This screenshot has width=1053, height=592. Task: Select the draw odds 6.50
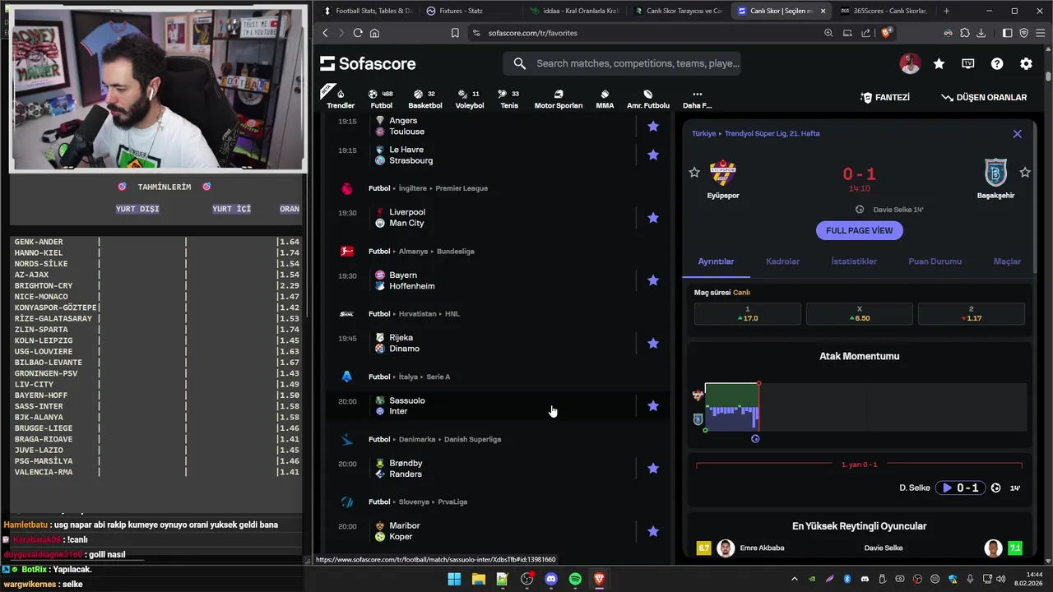(860, 313)
